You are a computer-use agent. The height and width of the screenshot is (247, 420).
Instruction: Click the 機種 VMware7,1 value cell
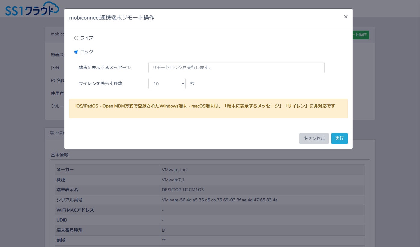[262, 180]
